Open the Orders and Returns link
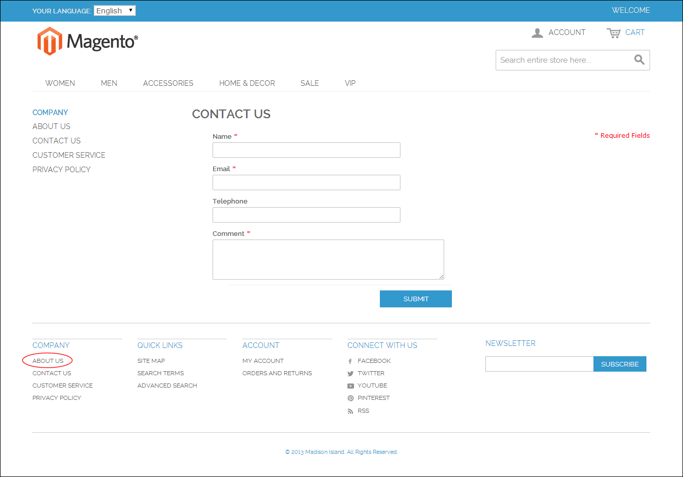 (277, 373)
